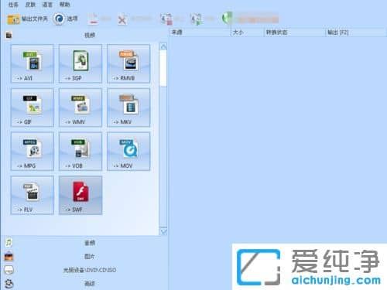Click the film icon beside 视频

tap(9, 35)
